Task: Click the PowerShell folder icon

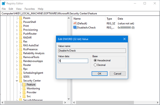Action: click(x=21, y=22)
